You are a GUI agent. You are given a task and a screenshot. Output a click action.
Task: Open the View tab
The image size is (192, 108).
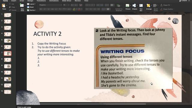86,1
